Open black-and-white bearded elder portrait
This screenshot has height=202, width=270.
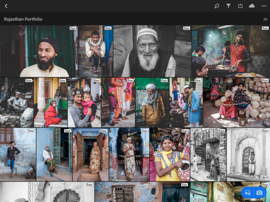pos(152,51)
